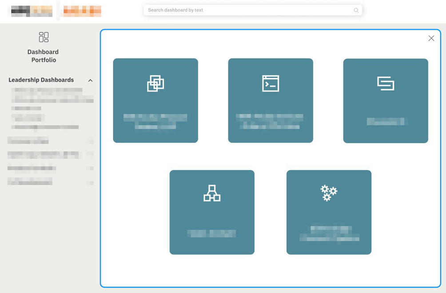
Task: Click the label text on the gears tile
Action: (329, 234)
